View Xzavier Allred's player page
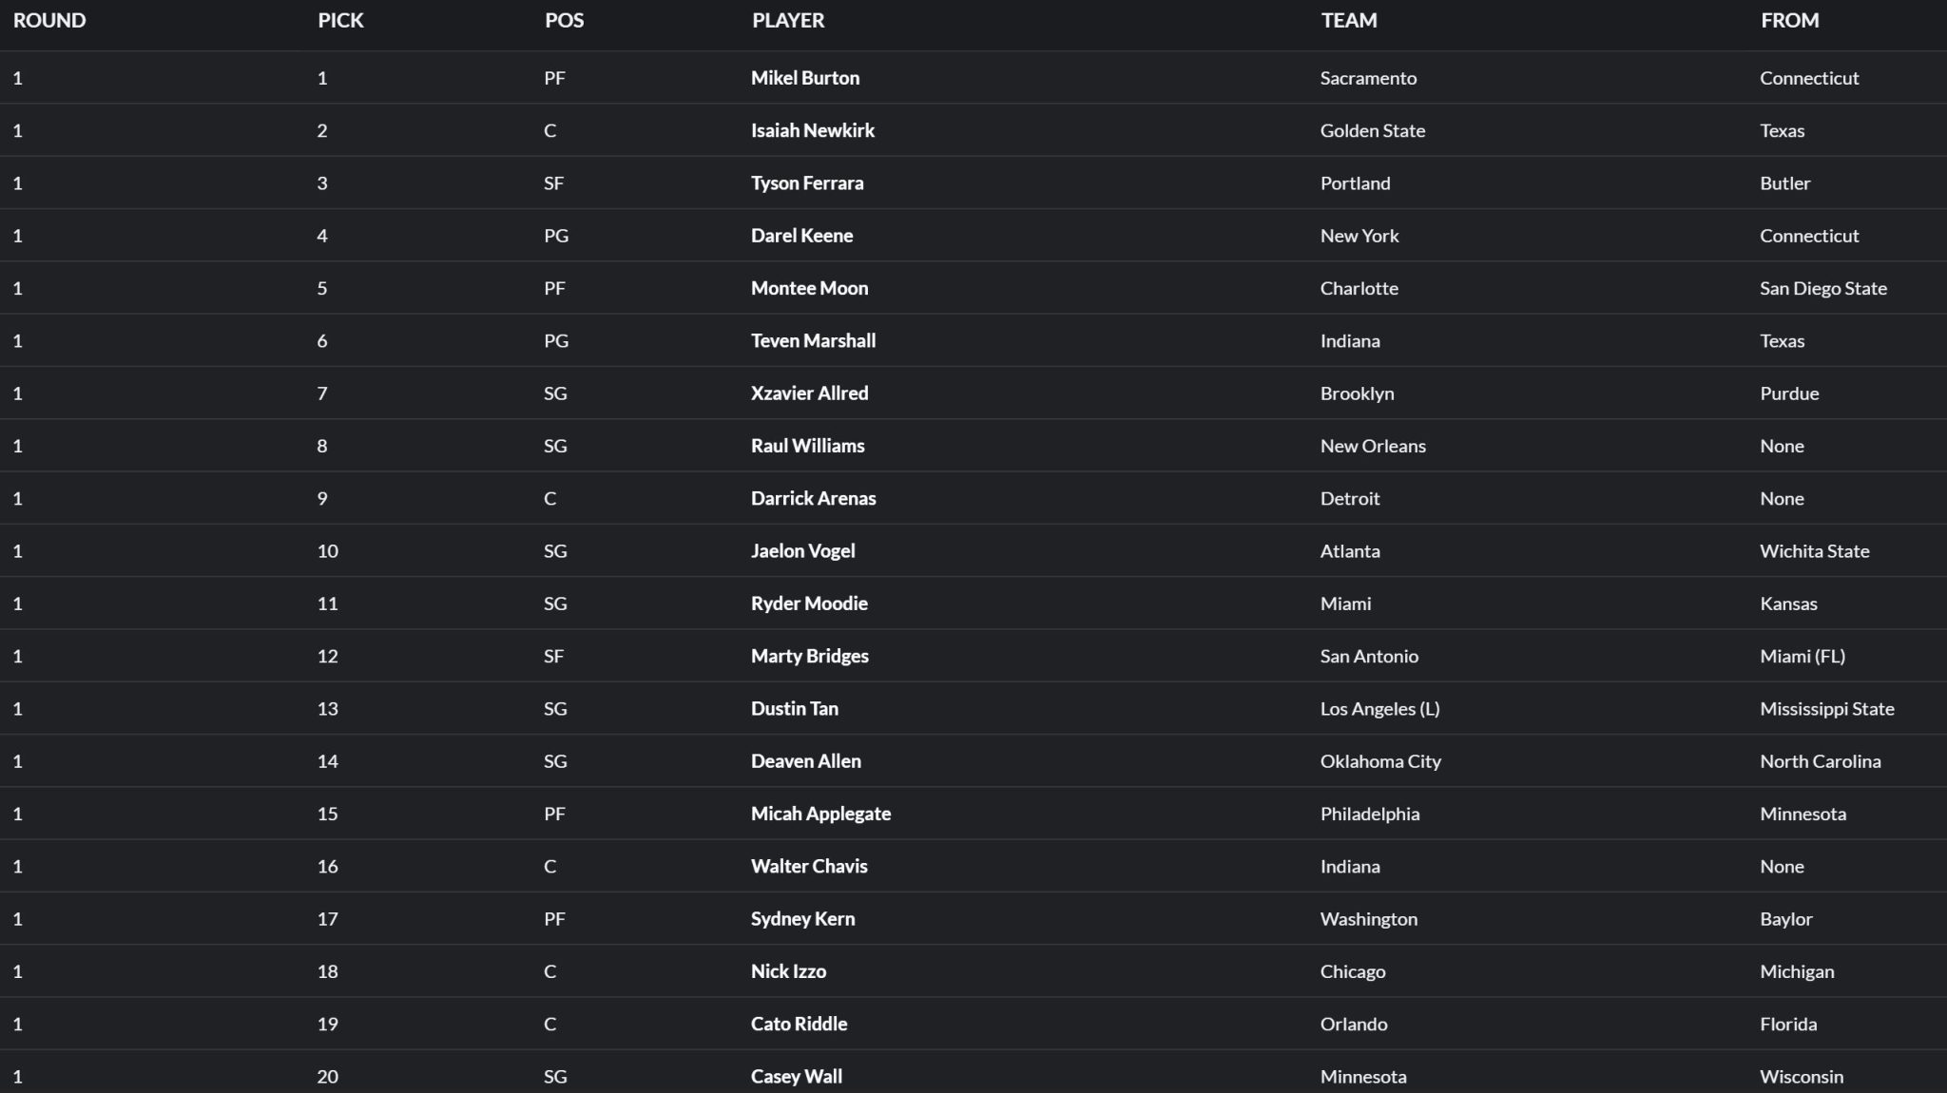1947x1093 pixels. pyautogui.click(x=809, y=393)
